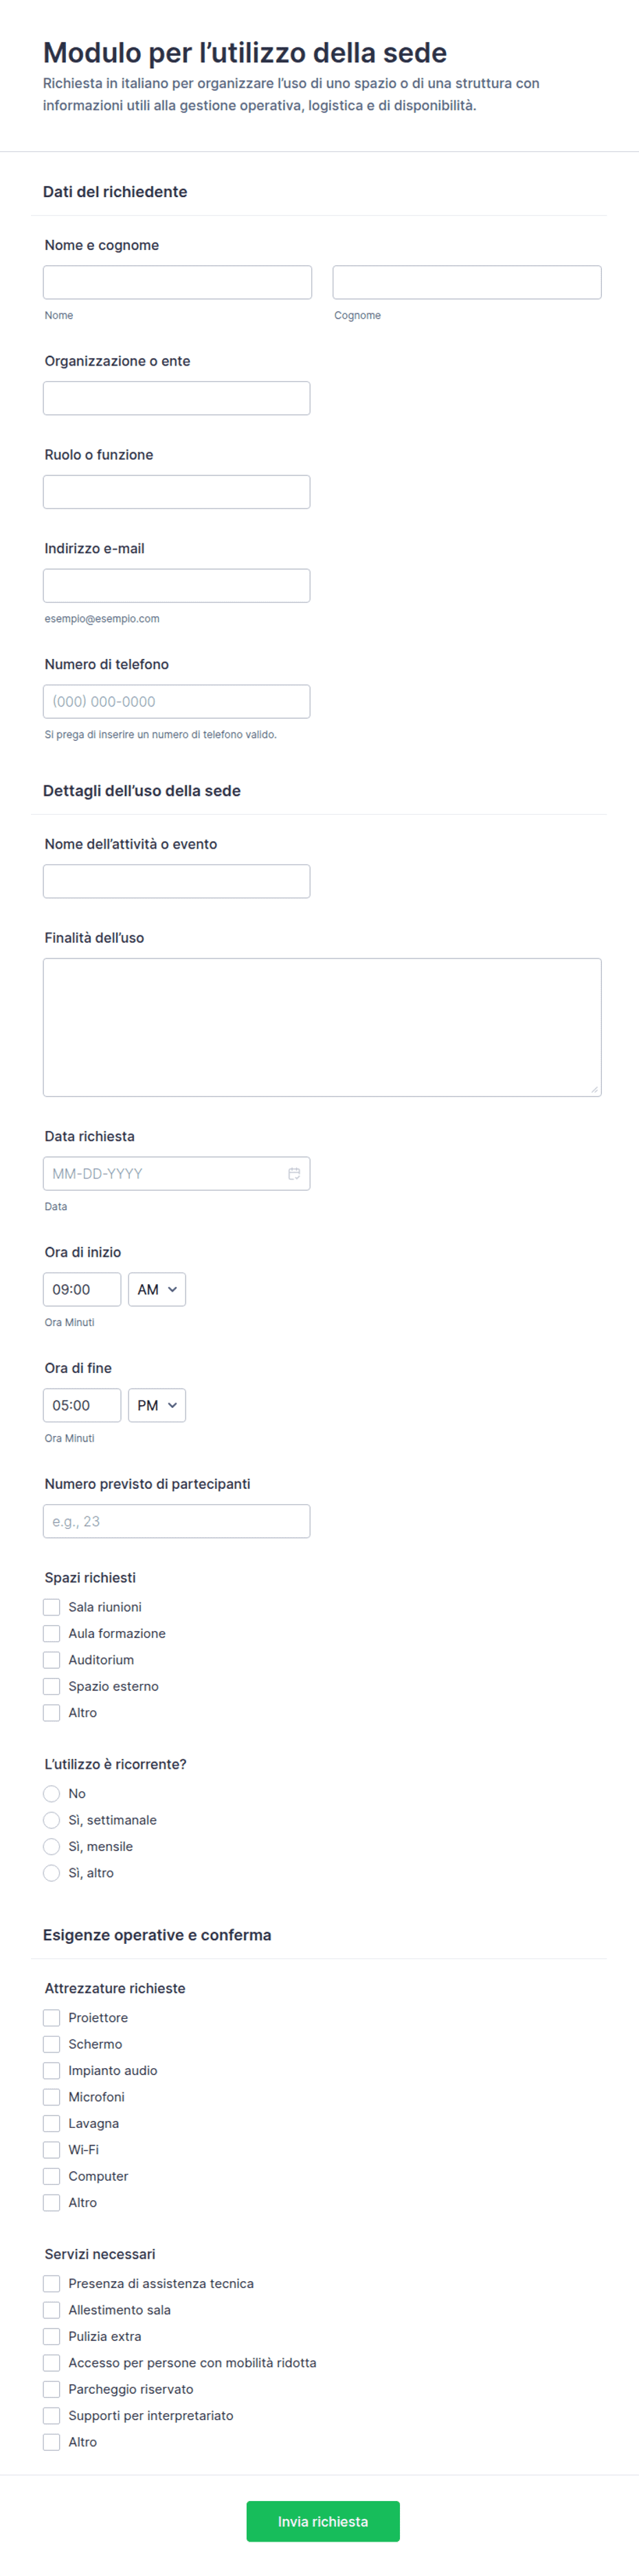Select the Sì, mensile option
The height and width of the screenshot is (2576, 639).
pyautogui.click(x=52, y=1846)
